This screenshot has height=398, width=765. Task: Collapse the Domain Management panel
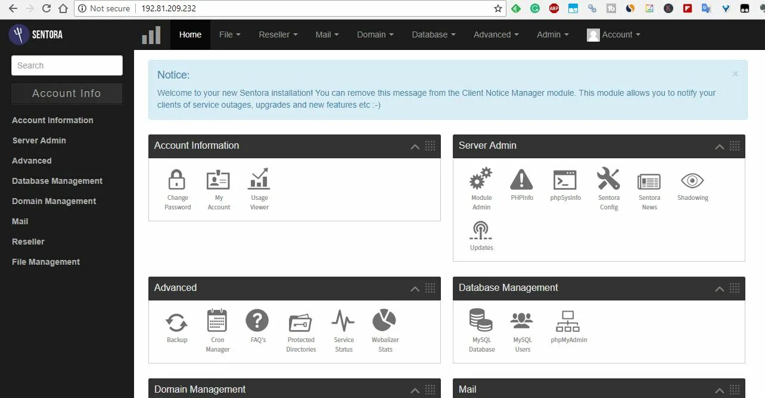click(415, 390)
